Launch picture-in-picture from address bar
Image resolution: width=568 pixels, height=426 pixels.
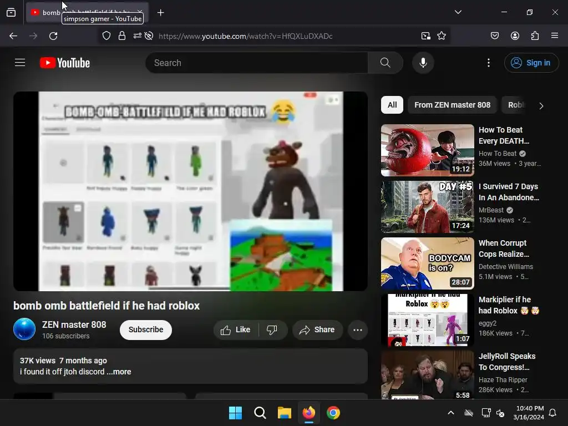(425, 36)
